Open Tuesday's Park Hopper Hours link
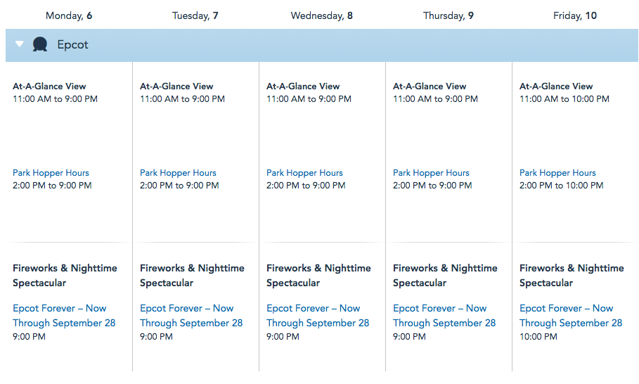639x384 pixels. (x=178, y=173)
